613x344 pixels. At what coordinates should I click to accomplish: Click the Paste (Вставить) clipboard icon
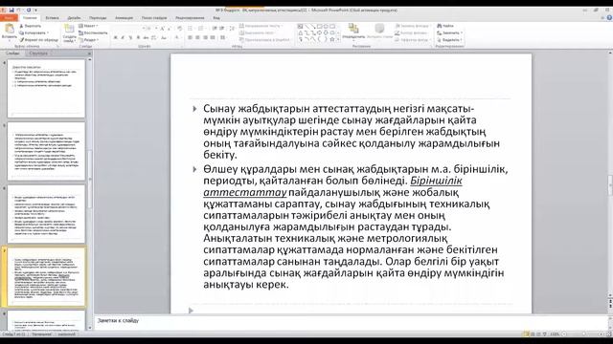[x=9, y=29]
